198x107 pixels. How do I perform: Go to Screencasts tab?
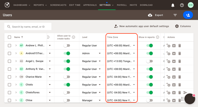click(x=58, y=5)
